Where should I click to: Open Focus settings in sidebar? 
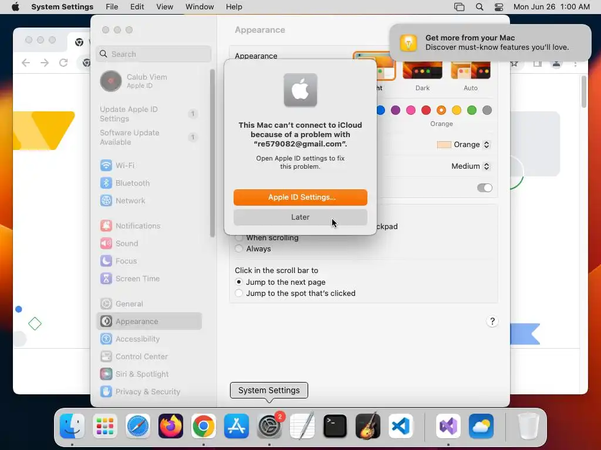click(x=149, y=261)
